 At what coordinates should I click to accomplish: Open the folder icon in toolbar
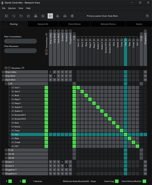pyautogui.click(x=21, y=16)
